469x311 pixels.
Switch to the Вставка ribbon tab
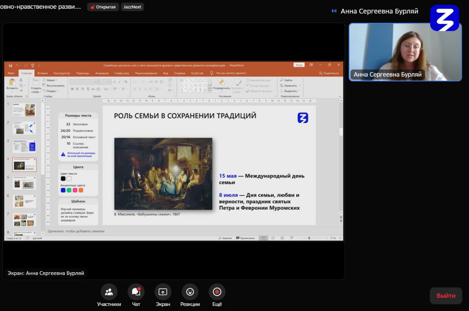[x=43, y=73]
